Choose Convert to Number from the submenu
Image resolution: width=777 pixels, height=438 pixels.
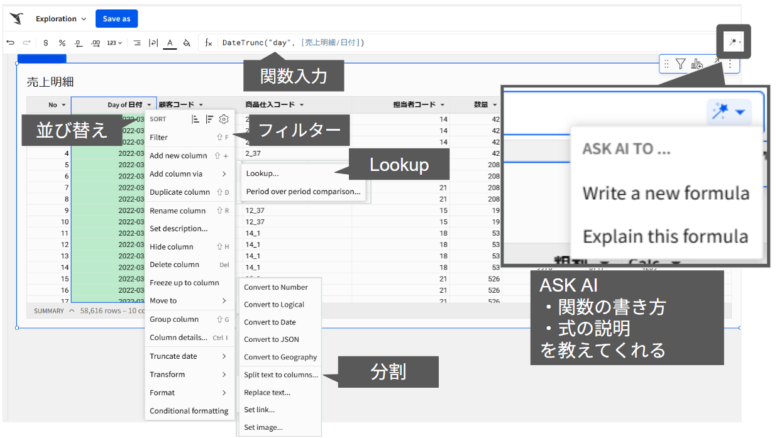click(x=277, y=287)
